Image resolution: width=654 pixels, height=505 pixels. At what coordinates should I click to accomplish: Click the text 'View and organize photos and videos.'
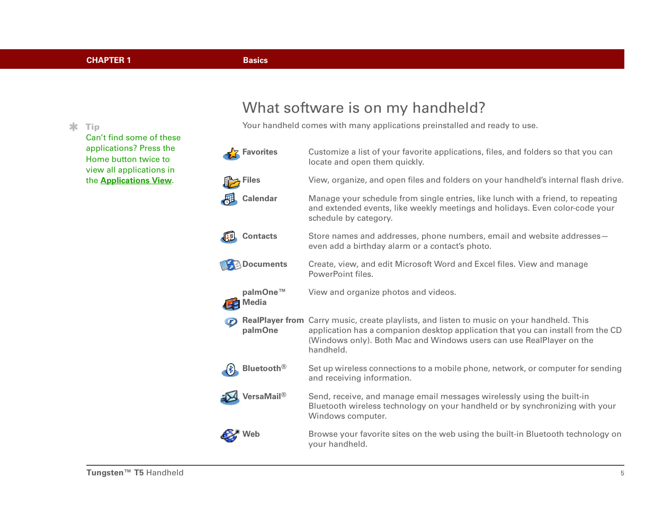pyautogui.click(x=382, y=292)
